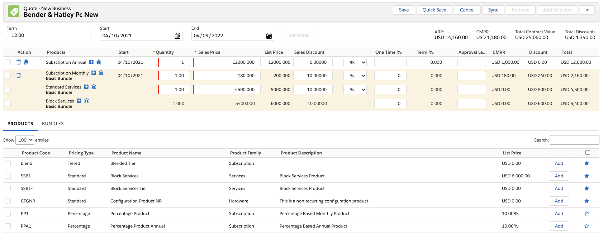Toggle favorite star for SSB1 Block Services

pos(587,176)
